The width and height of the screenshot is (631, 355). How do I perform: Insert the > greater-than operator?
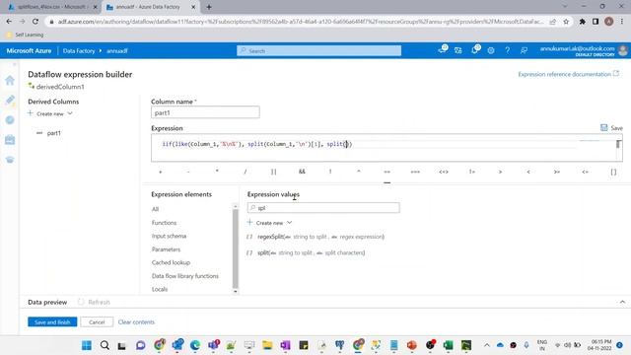(x=500, y=172)
